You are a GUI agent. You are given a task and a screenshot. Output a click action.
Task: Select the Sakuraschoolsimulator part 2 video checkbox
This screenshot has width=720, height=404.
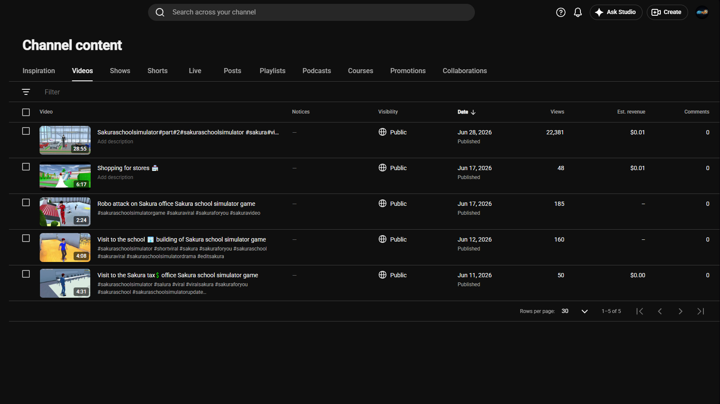point(26,131)
